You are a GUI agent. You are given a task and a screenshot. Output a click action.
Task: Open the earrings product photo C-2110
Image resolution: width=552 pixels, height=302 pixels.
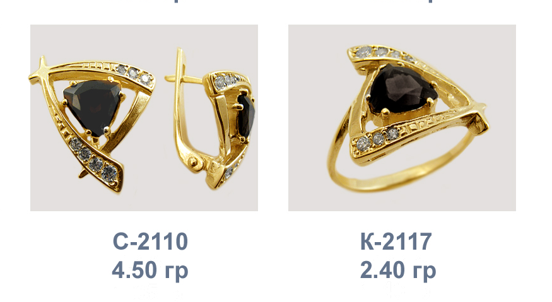pos(144,118)
